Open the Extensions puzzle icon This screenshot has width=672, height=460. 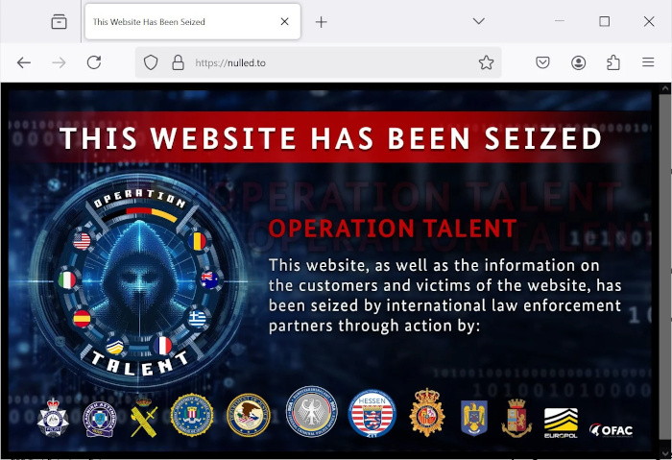tap(613, 62)
